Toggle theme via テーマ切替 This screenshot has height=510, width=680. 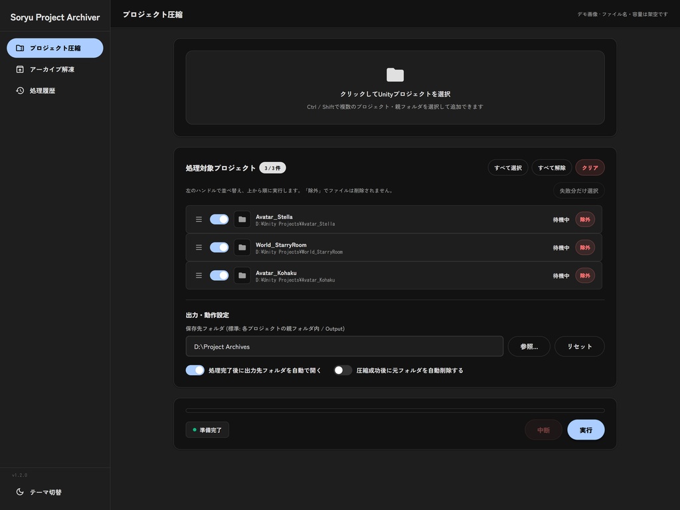(55, 492)
